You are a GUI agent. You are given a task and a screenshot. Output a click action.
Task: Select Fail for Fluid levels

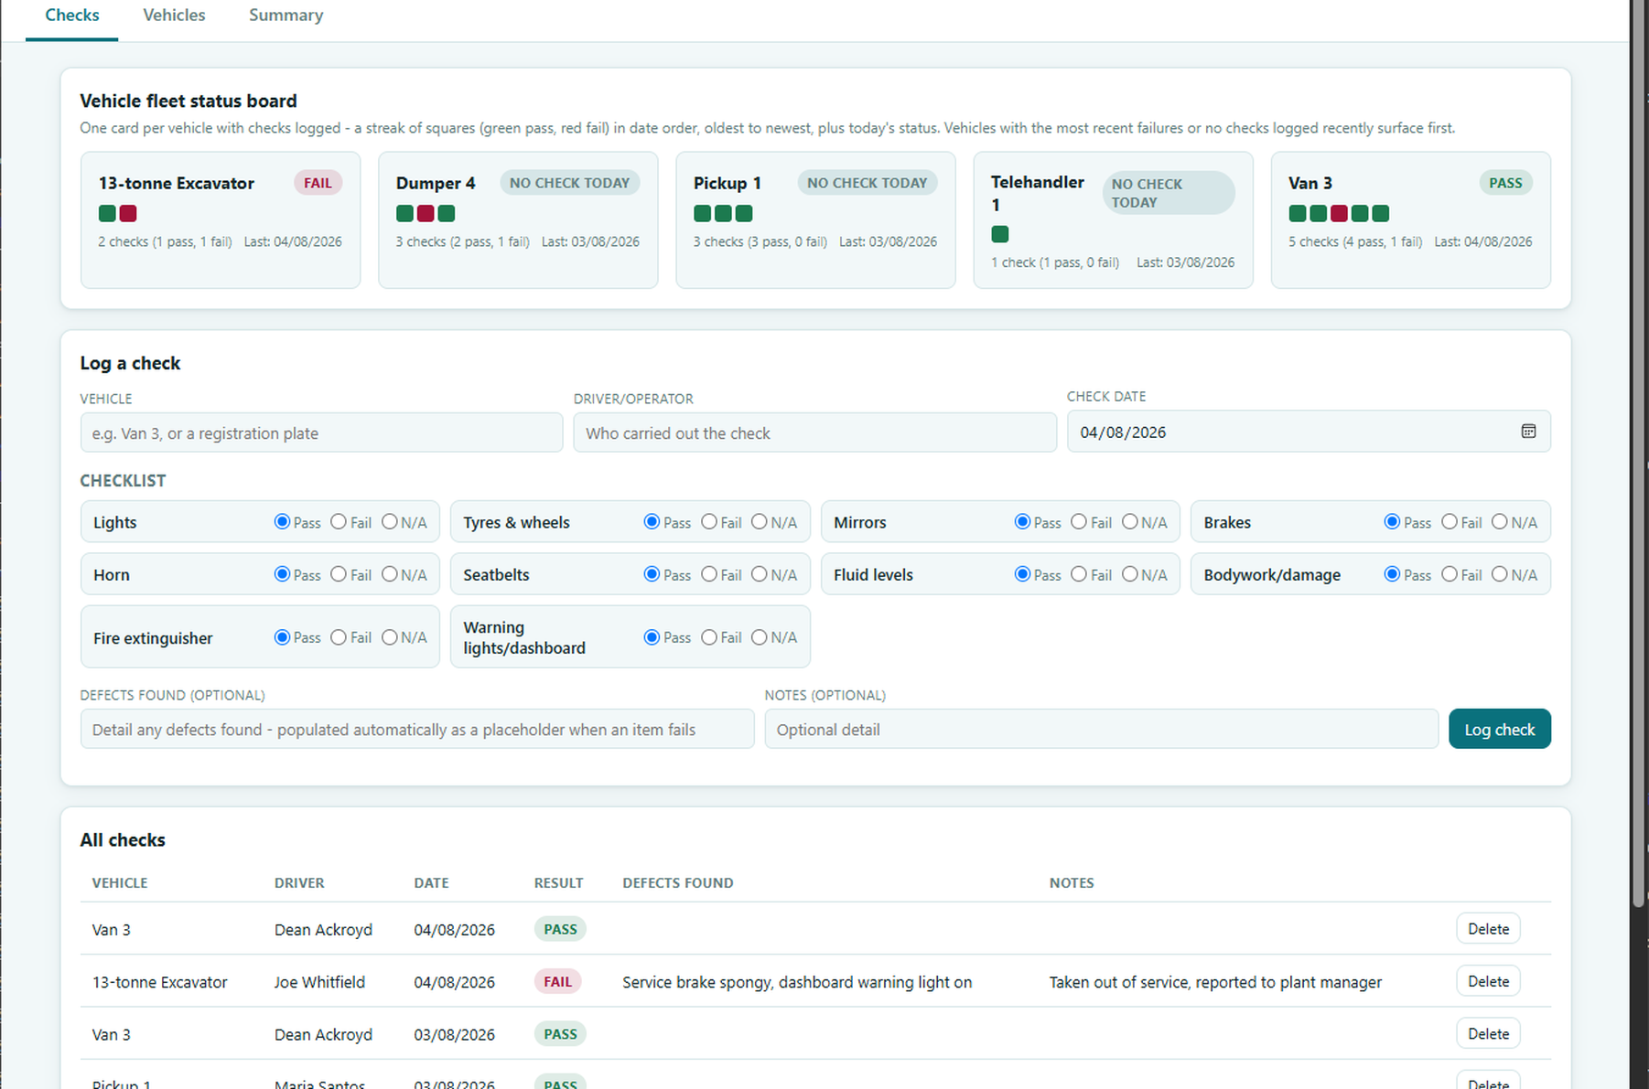click(1079, 574)
